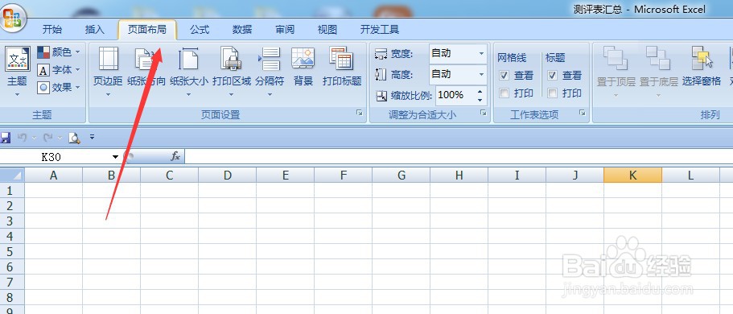Toggle 网格线 打印 gridlines print checkbox
This screenshot has height=314, width=733.
click(x=504, y=93)
